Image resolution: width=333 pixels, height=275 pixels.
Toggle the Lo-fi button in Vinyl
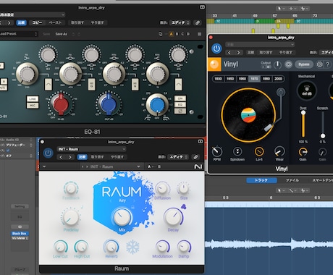click(259, 151)
